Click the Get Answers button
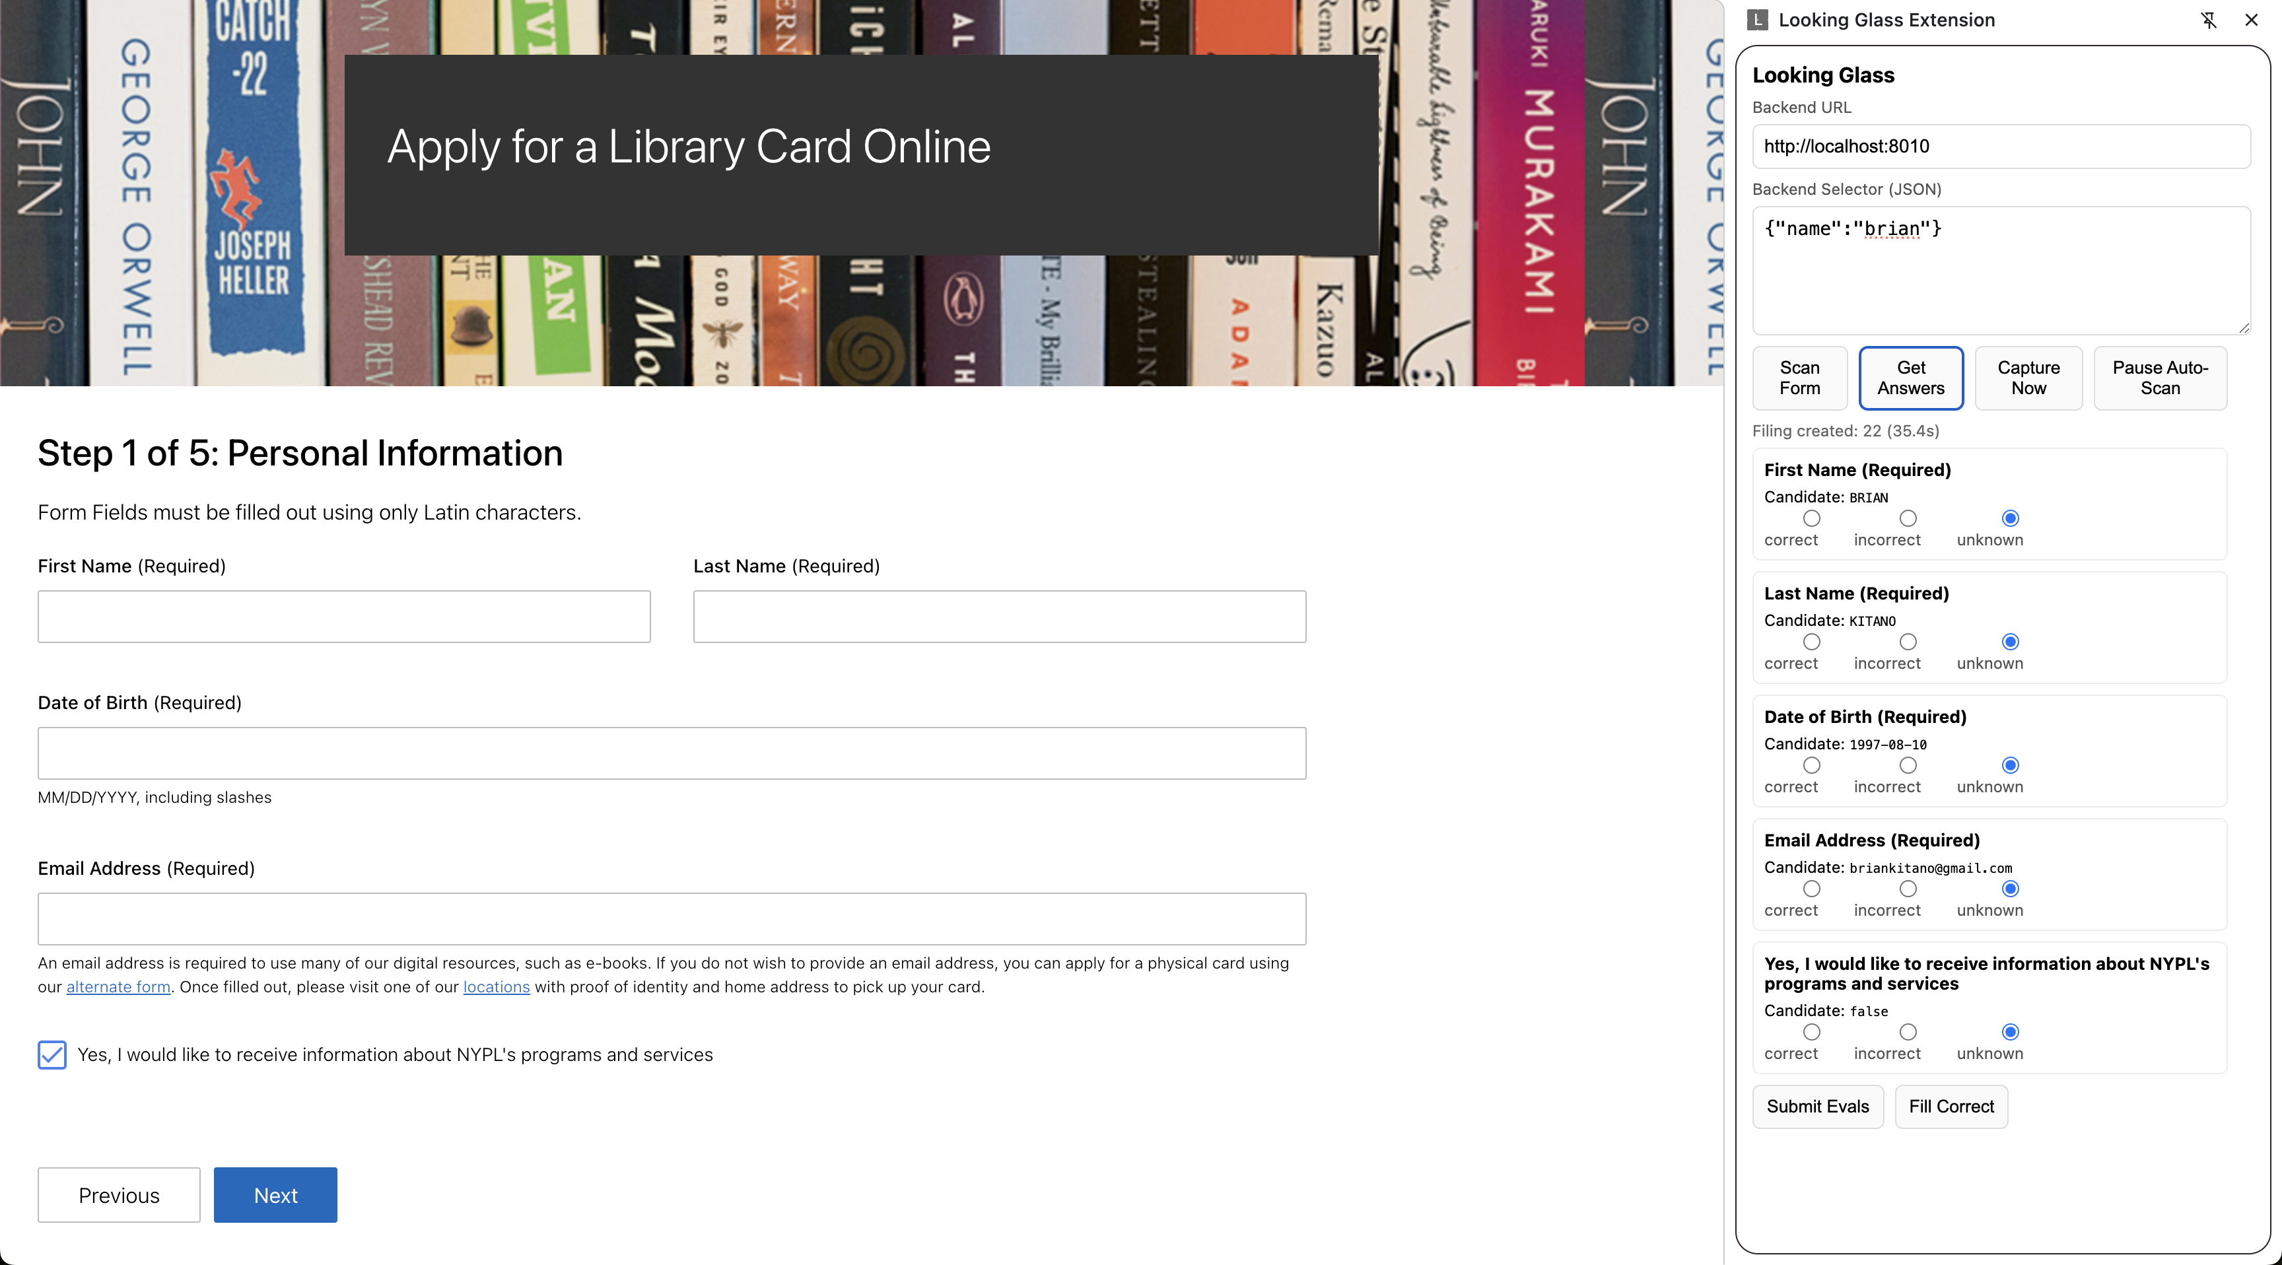 1911,378
